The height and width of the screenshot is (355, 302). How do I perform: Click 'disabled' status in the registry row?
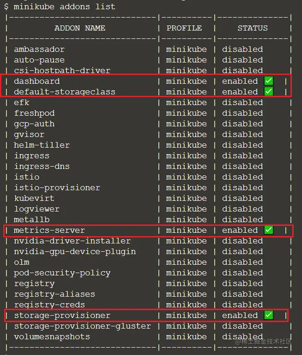click(242, 283)
